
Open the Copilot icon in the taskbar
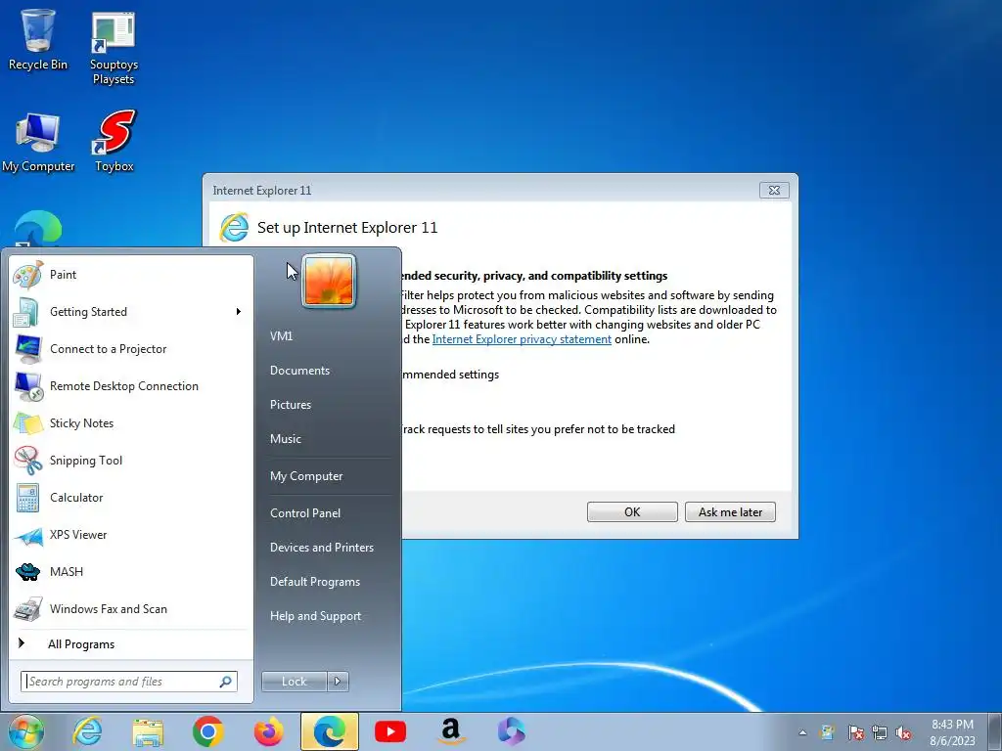point(511,731)
